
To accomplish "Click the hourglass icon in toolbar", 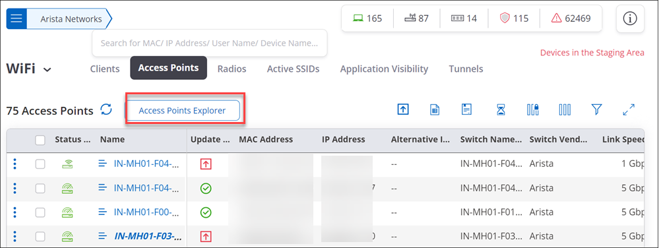I will click(501, 110).
